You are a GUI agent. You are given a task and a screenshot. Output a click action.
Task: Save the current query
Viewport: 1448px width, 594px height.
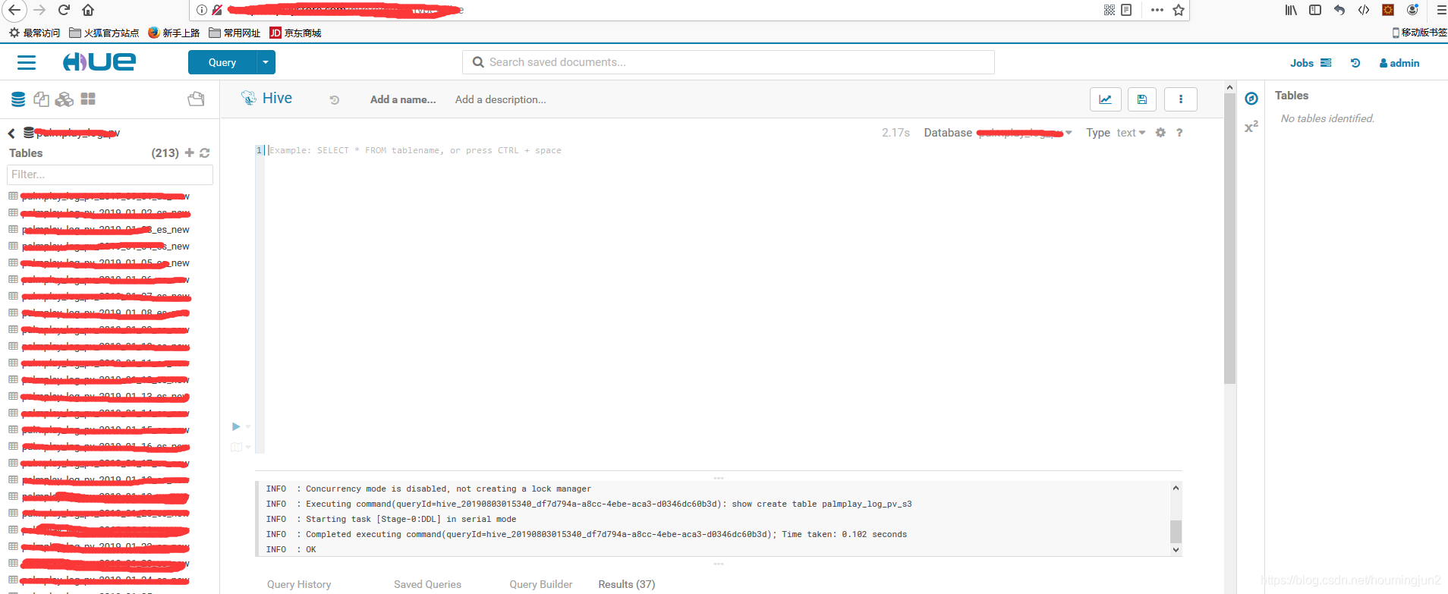click(x=1142, y=99)
